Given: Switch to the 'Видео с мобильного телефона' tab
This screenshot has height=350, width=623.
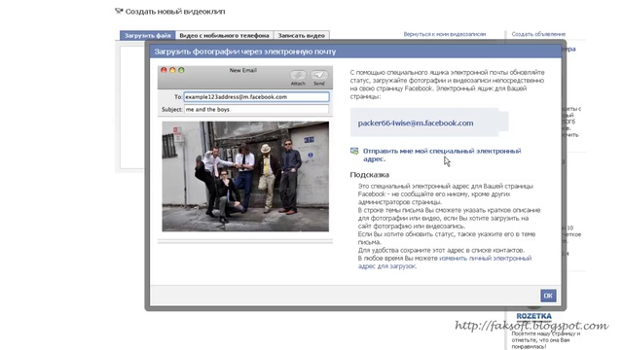Looking at the screenshot, I should click(224, 35).
